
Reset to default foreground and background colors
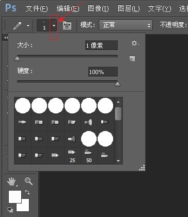pyautogui.click(x=10, y=210)
